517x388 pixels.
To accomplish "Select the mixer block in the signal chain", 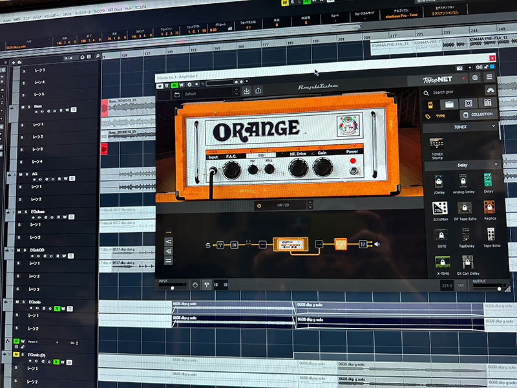I will 363,244.
